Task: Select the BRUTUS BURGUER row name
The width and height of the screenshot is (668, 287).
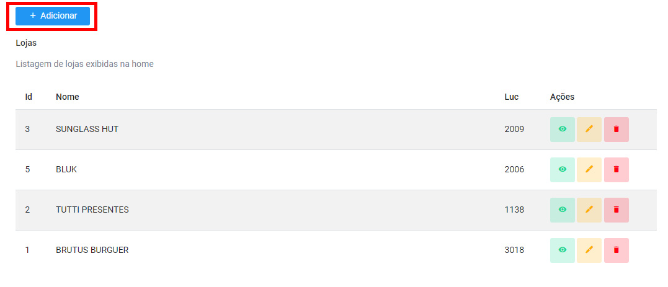Action: click(92, 250)
